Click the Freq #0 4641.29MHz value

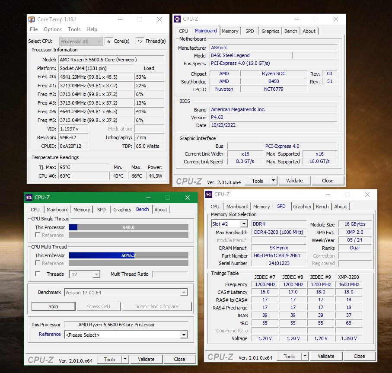[x=96, y=77]
